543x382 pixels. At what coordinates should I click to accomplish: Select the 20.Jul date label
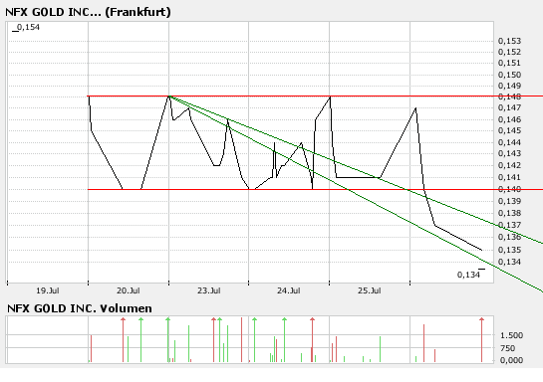click(x=129, y=290)
